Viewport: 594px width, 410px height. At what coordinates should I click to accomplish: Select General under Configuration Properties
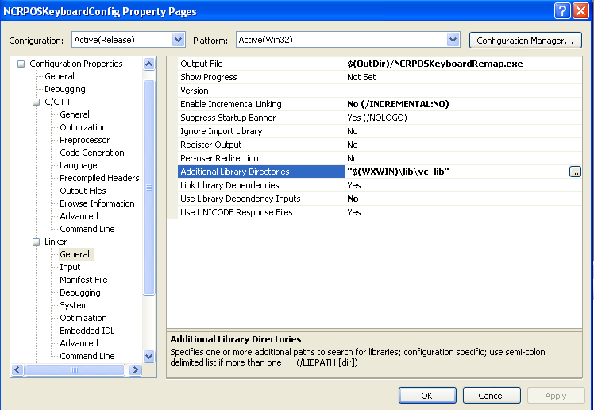pyautogui.click(x=60, y=76)
